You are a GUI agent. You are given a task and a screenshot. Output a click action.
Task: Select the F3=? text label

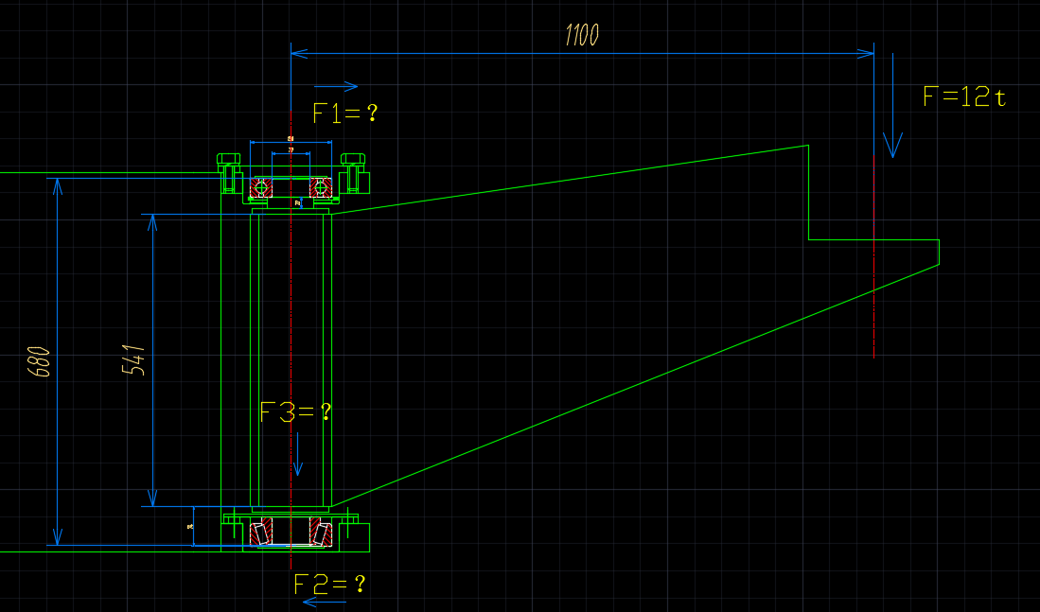(x=296, y=411)
